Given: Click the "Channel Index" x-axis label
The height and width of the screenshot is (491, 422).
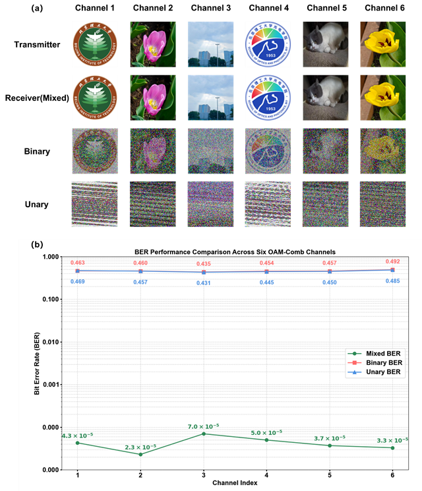Looking at the screenshot, I should 235,483.
